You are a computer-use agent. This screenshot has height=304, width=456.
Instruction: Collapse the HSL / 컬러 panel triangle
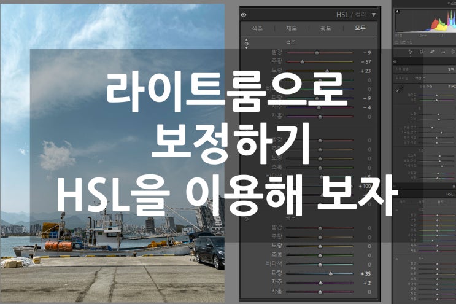coord(374,14)
